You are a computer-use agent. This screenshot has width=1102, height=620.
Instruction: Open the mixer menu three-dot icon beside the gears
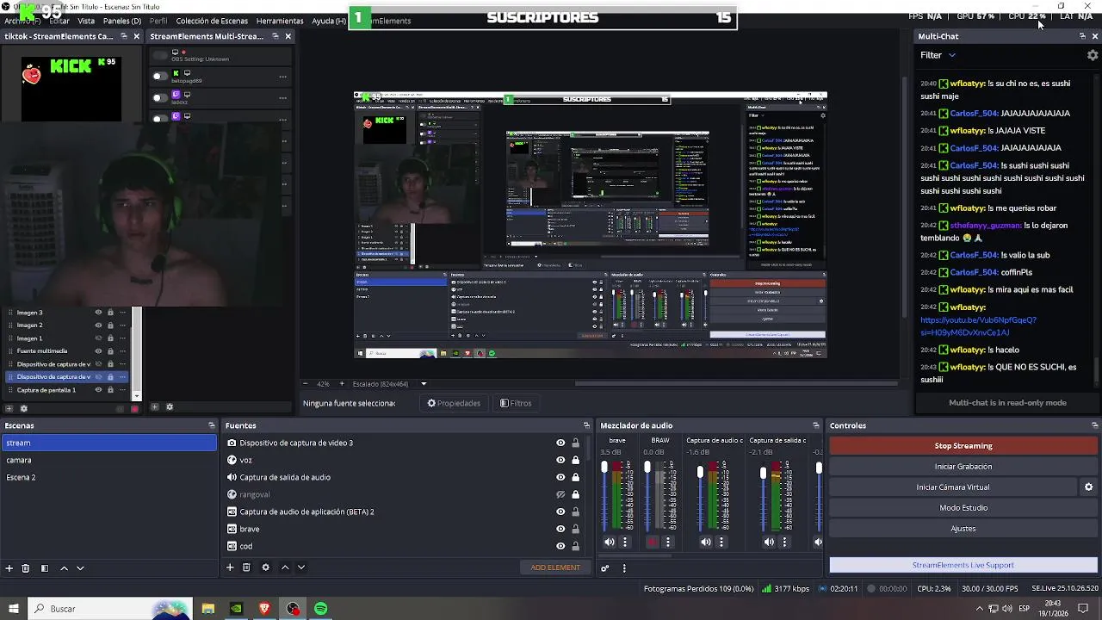pos(624,567)
